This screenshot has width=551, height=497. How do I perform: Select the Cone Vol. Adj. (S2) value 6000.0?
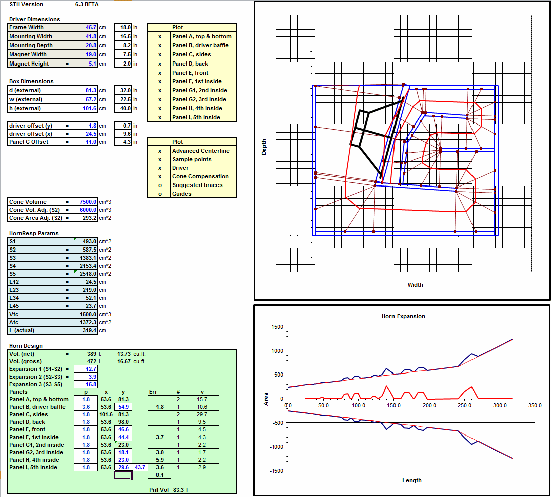pyautogui.click(x=86, y=210)
